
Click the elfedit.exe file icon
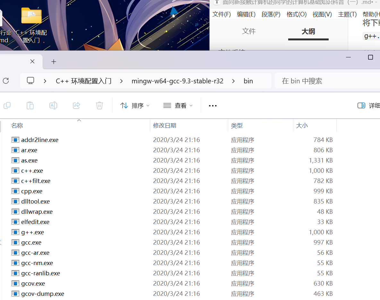click(x=15, y=222)
